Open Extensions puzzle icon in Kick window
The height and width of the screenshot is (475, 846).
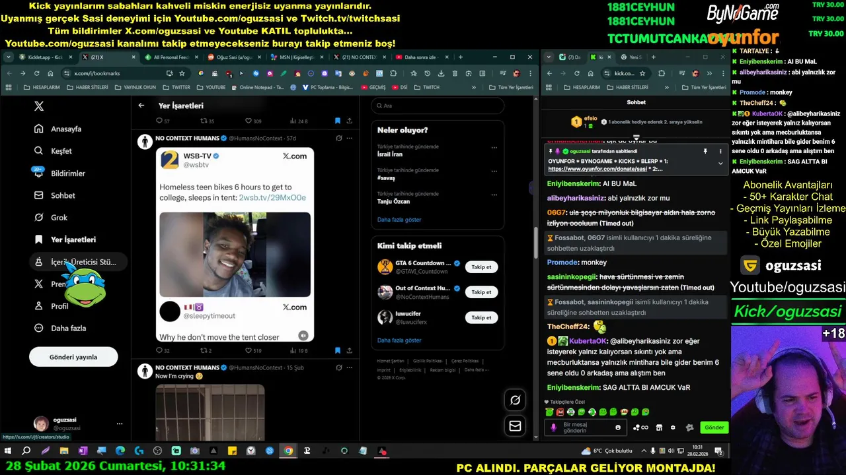click(x=662, y=73)
